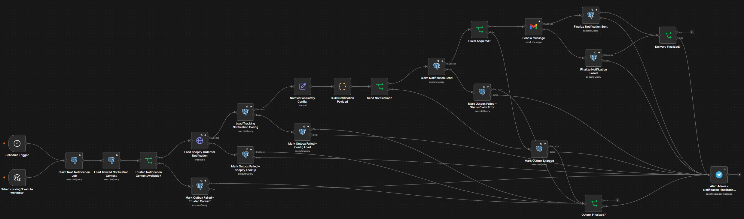Click the 'Claim Acquired?' label text
The image size is (744, 219).
click(479, 41)
